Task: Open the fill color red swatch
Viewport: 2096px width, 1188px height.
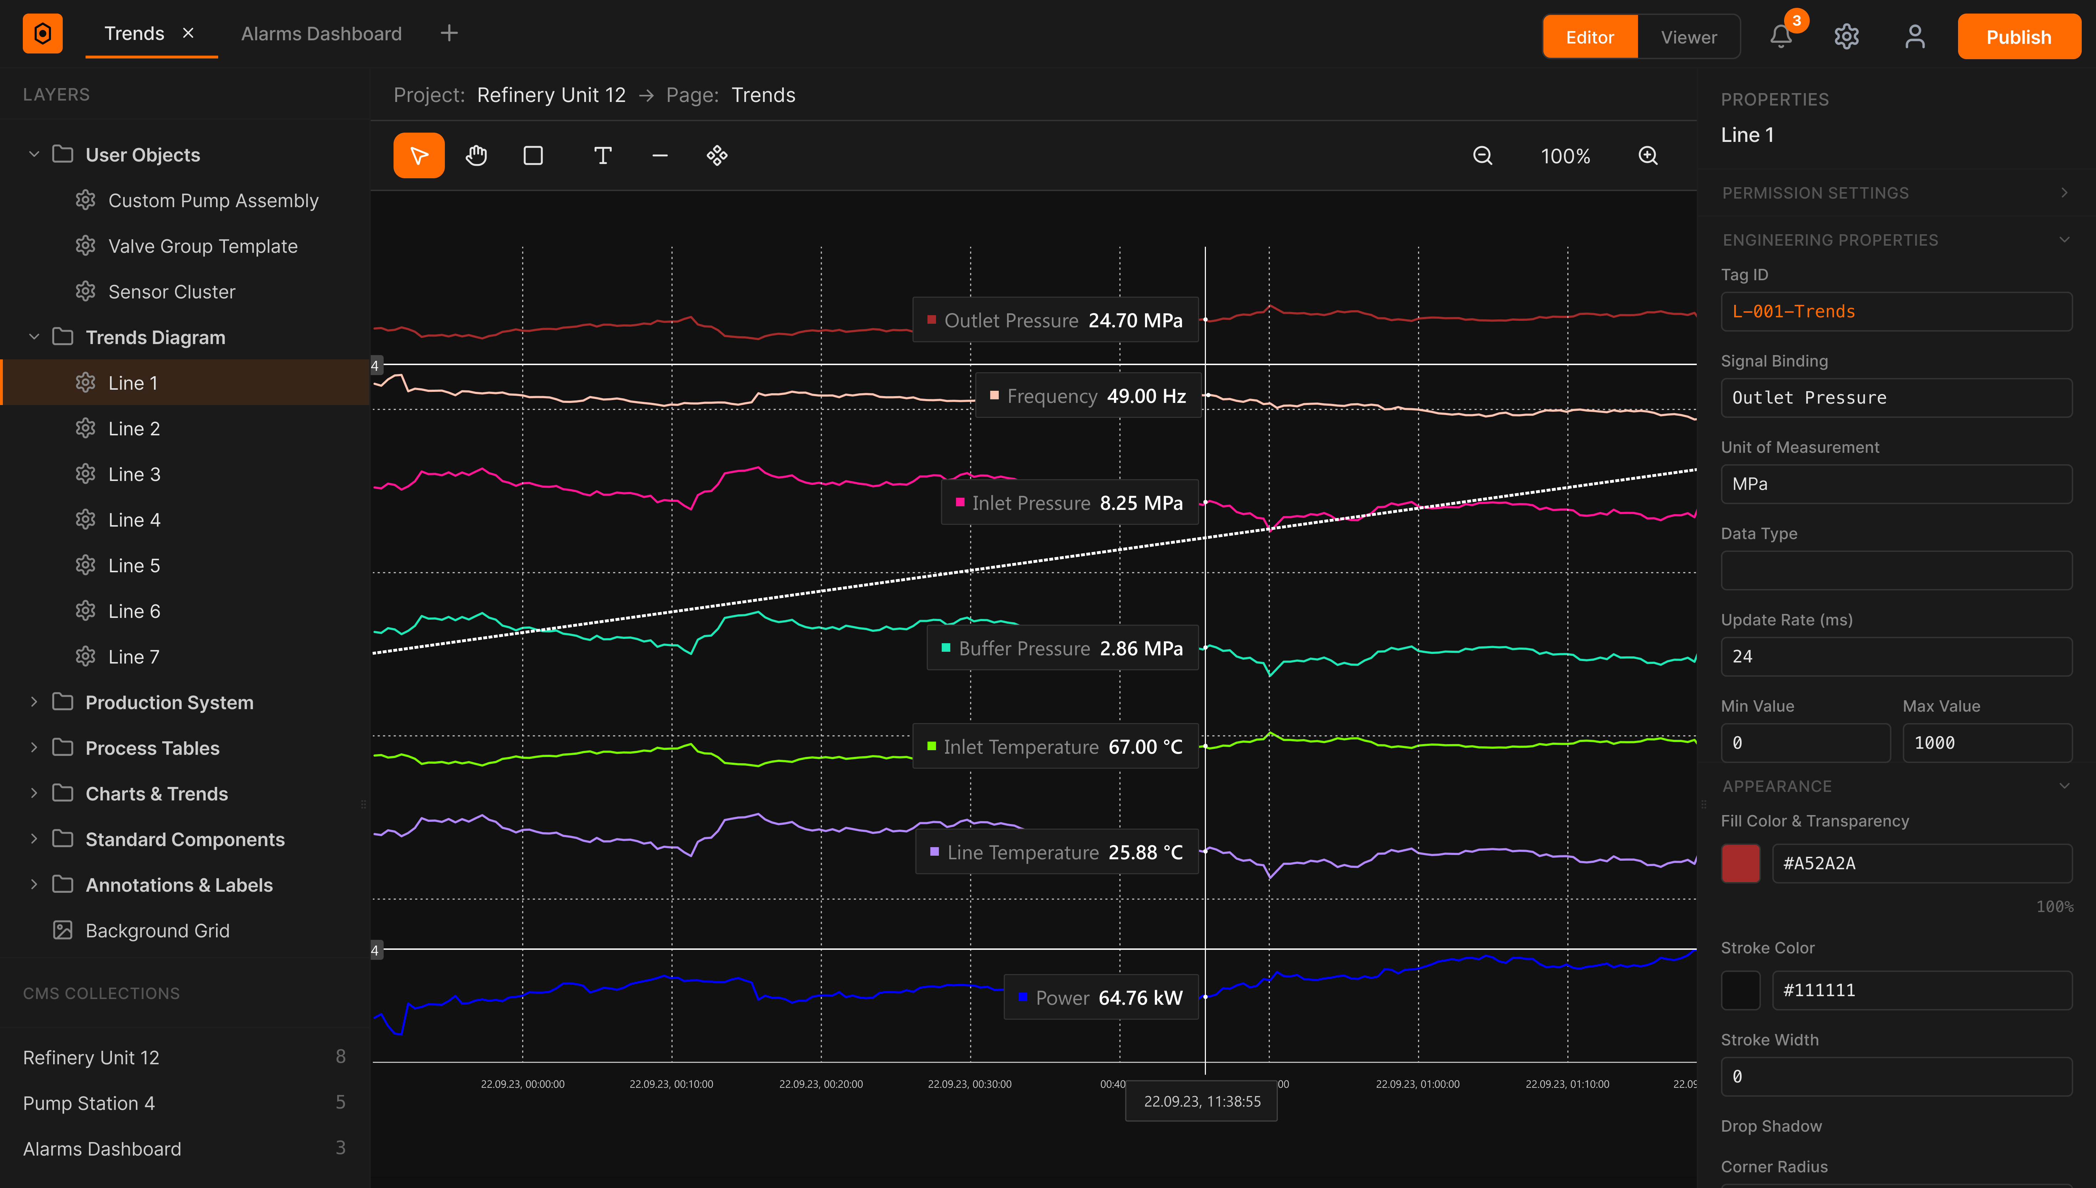Action: (1740, 863)
